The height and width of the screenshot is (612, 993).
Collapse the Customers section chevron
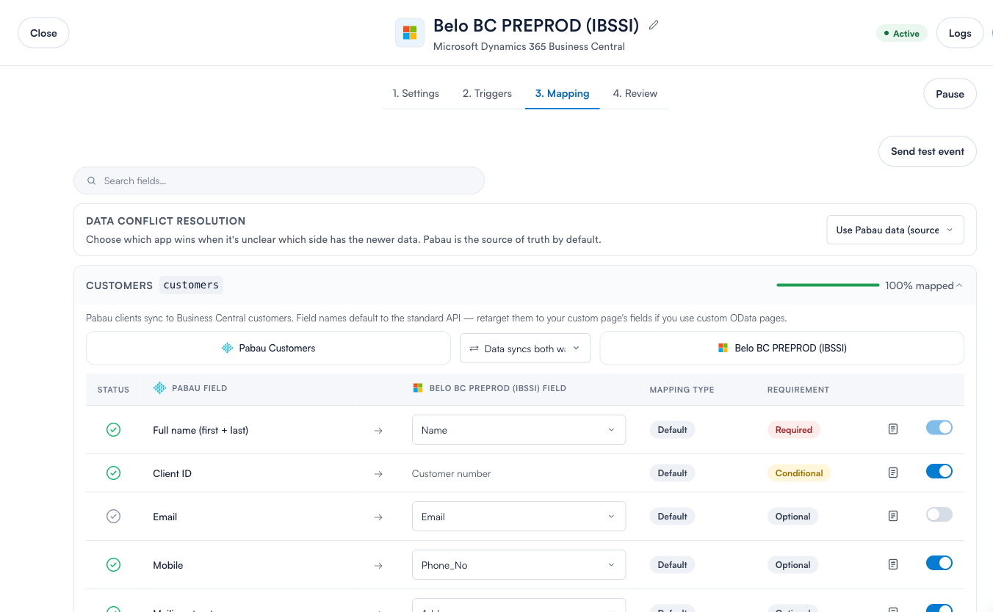click(959, 285)
